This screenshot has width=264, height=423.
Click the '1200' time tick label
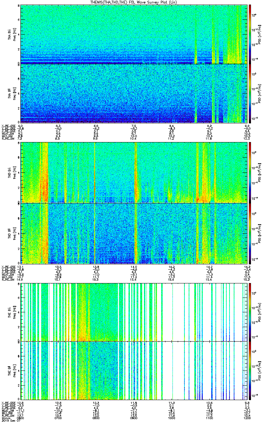click(247, 418)
